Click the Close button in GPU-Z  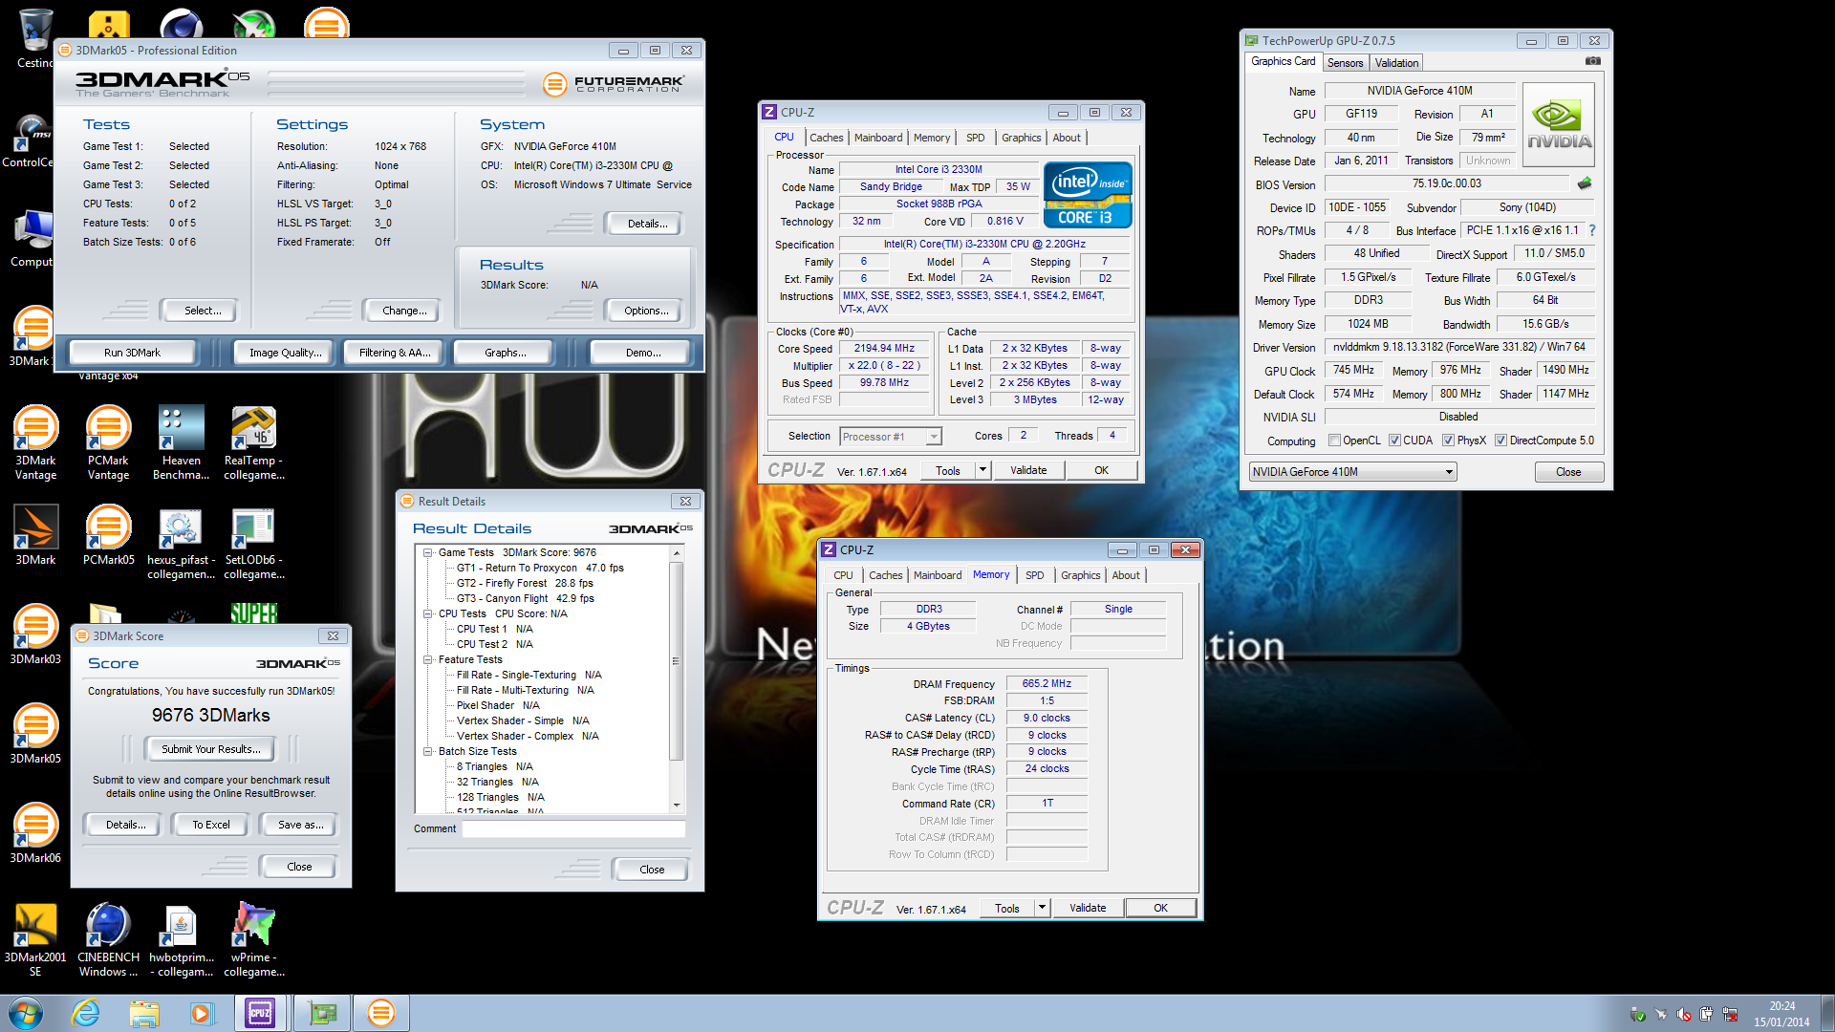pos(1568,472)
